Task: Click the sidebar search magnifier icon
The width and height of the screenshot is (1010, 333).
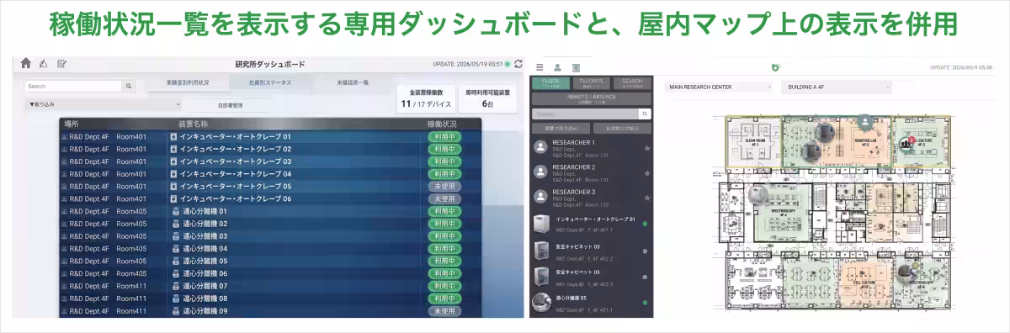Action: click(646, 113)
